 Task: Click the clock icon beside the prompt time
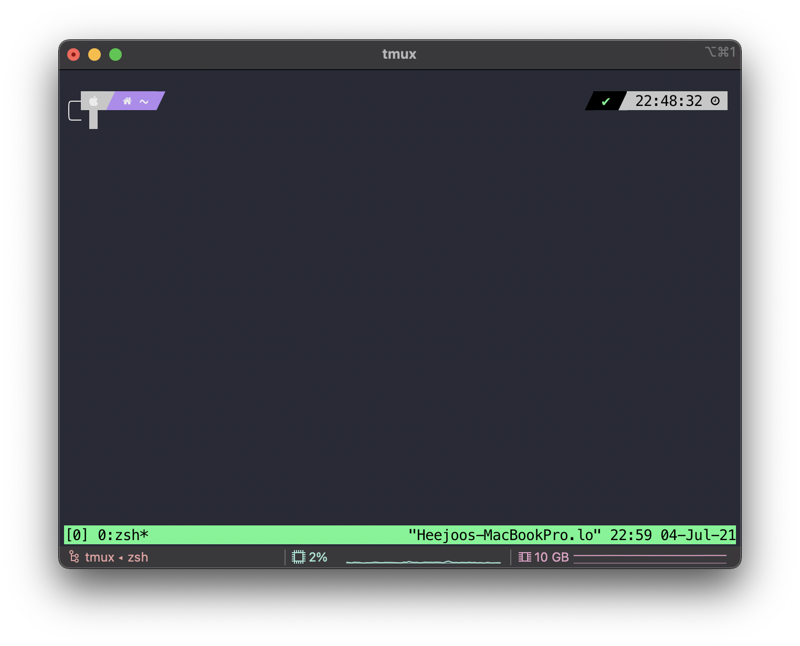pyautogui.click(x=715, y=101)
